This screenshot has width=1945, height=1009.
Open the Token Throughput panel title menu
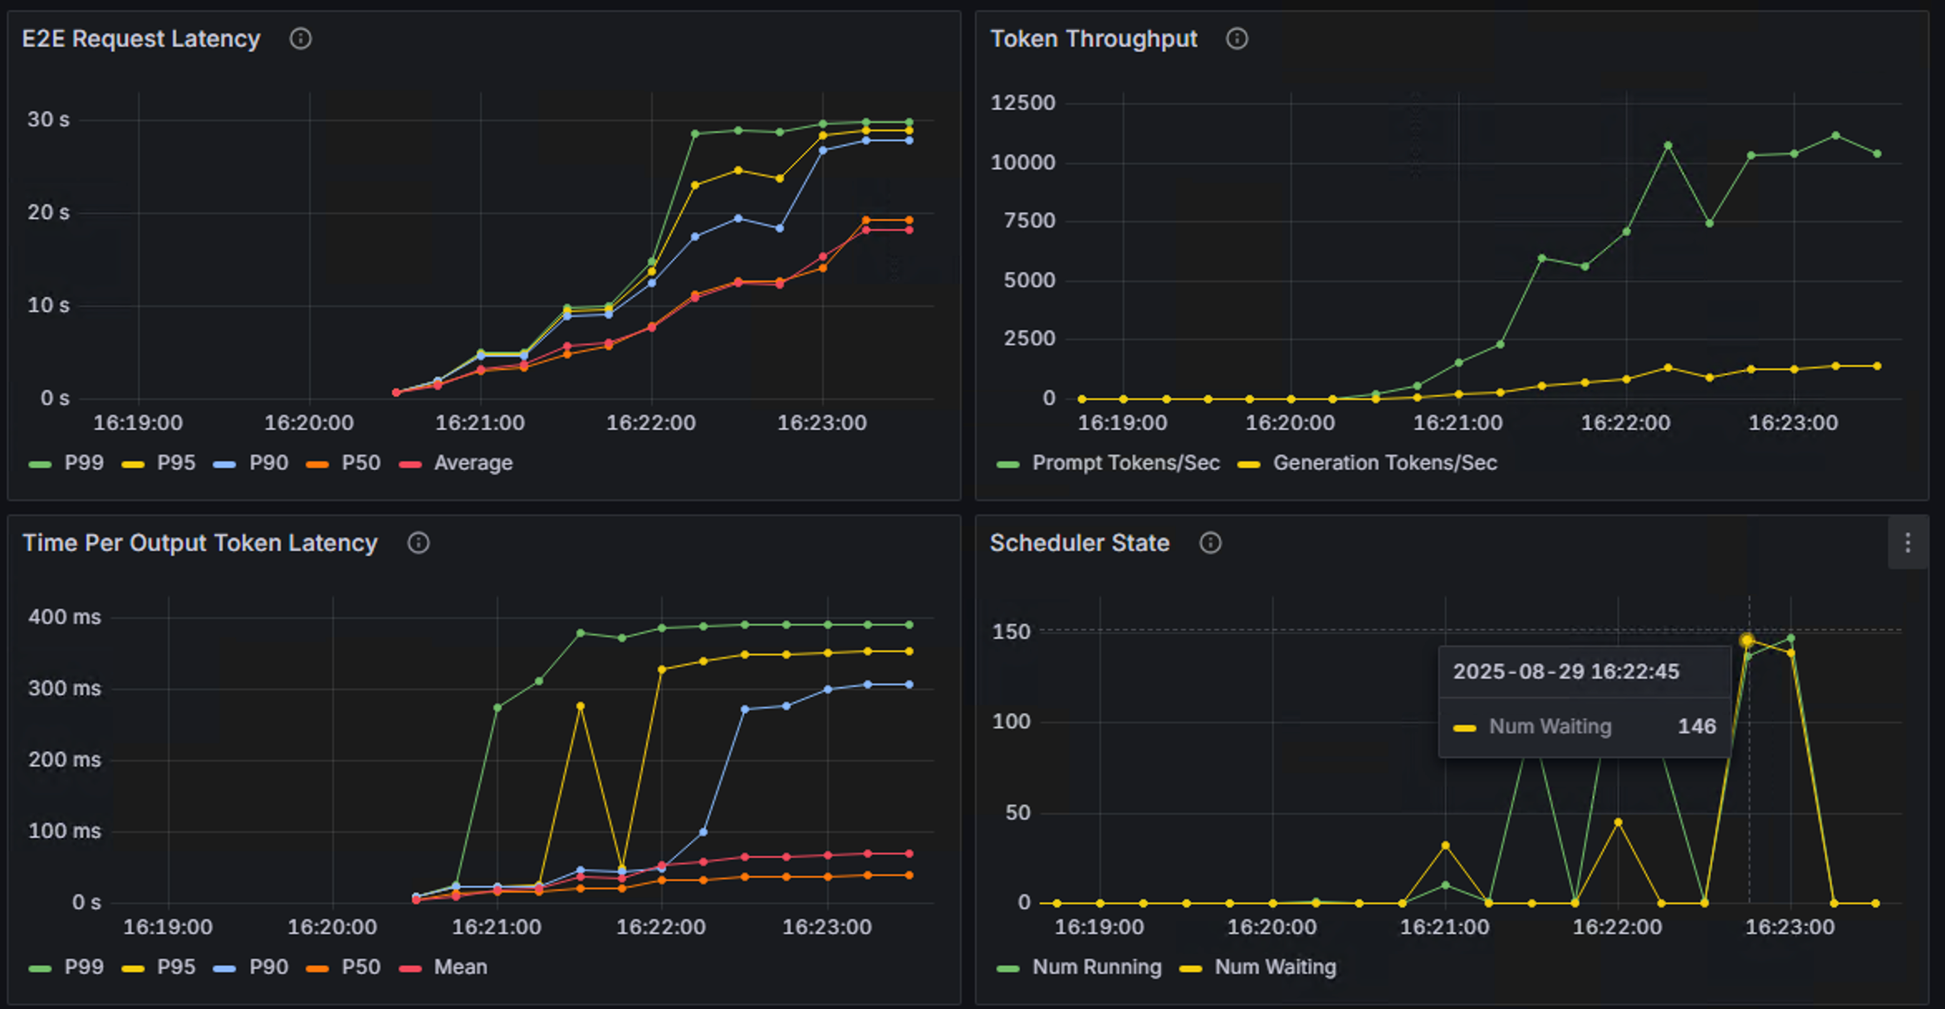pos(1093,38)
